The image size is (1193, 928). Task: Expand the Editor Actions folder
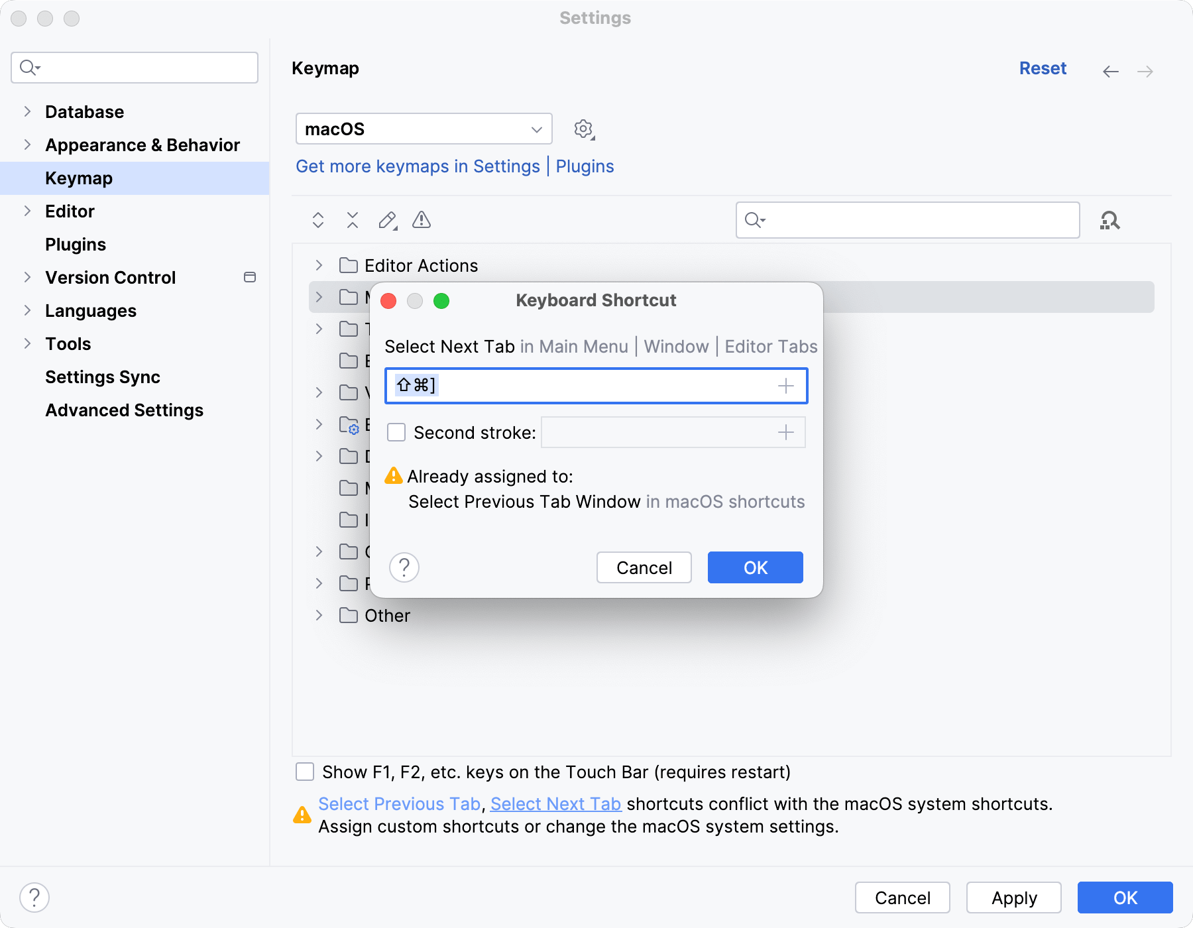319,265
